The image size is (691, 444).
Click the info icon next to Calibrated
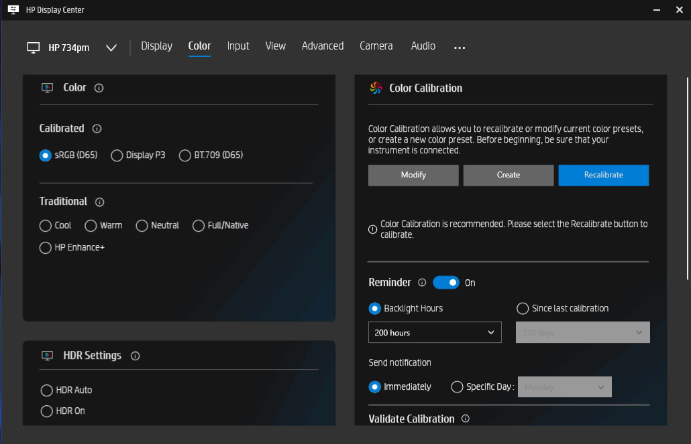pos(97,129)
